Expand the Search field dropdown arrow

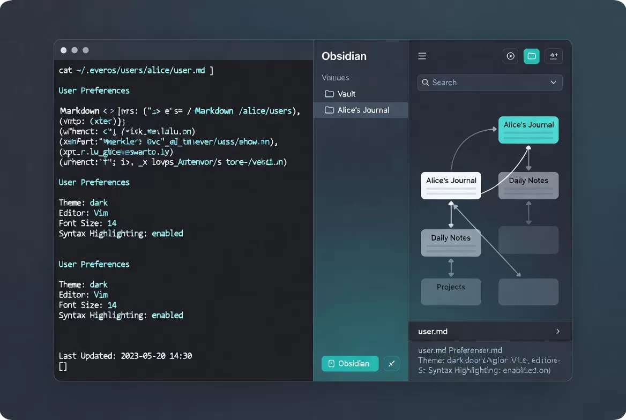[553, 82]
